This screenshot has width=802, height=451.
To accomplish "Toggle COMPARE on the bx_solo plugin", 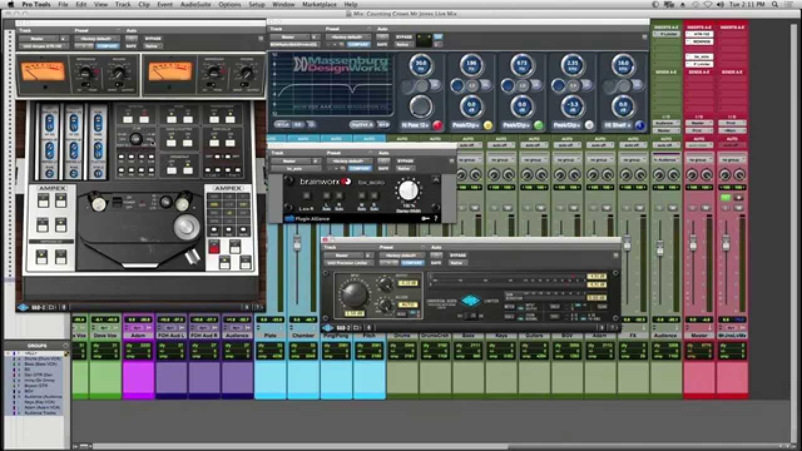I will (x=360, y=168).
